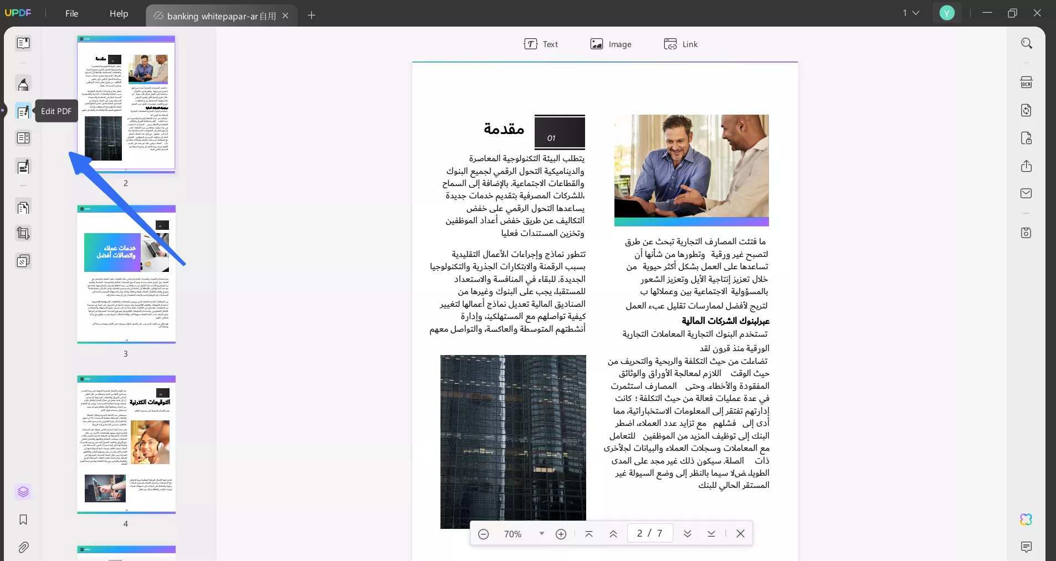Open the Help menu
The image size is (1056, 561).
[119, 13]
